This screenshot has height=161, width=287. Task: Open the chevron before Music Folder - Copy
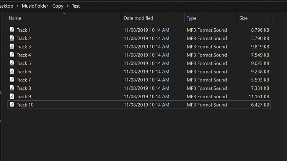point(18,6)
